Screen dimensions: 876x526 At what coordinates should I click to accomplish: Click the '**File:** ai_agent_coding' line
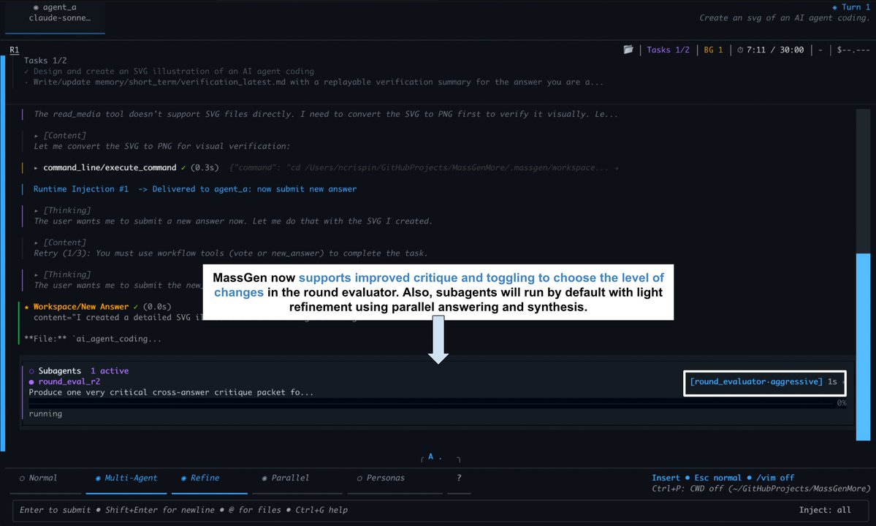pyautogui.click(x=93, y=339)
